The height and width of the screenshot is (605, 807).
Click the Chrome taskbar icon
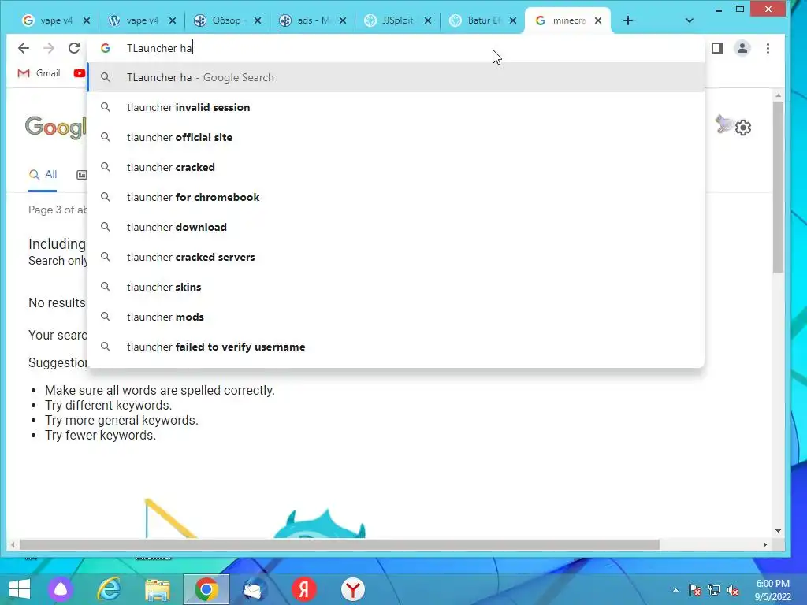point(206,589)
